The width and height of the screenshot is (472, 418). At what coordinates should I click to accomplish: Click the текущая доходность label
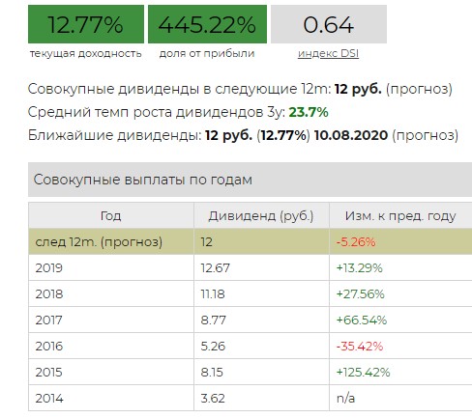(x=86, y=53)
